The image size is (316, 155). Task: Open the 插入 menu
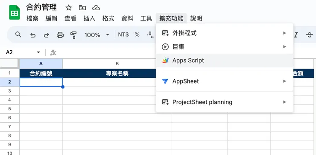click(x=89, y=18)
